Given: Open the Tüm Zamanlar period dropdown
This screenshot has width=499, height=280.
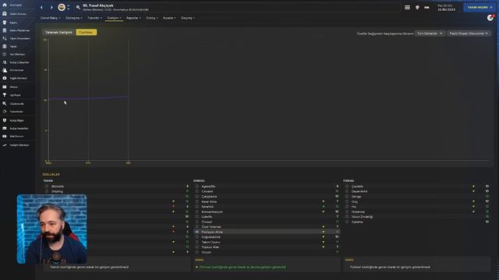Looking at the screenshot, I should pyautogui.click(x=430, y=33).
